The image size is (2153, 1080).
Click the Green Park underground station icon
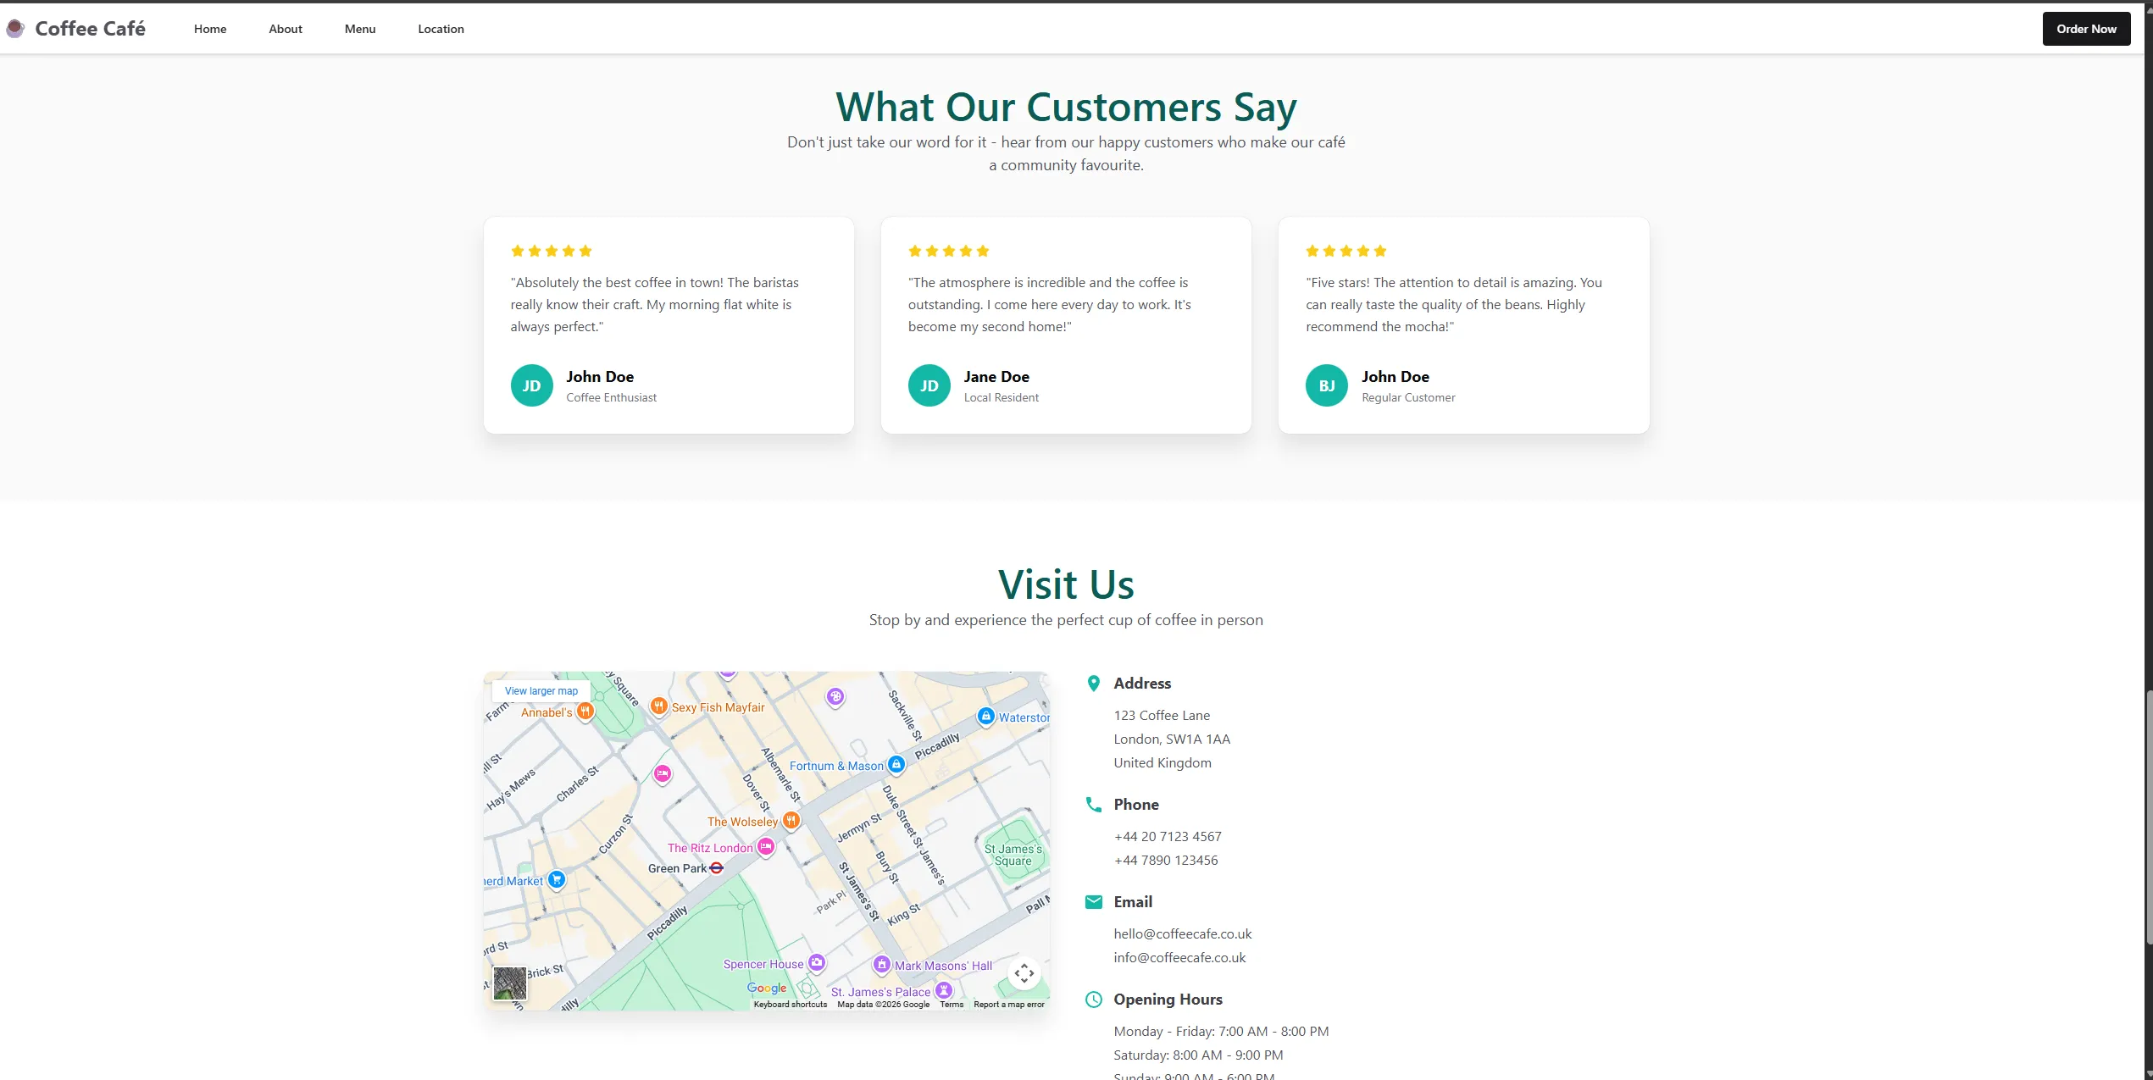click(717, 868)
